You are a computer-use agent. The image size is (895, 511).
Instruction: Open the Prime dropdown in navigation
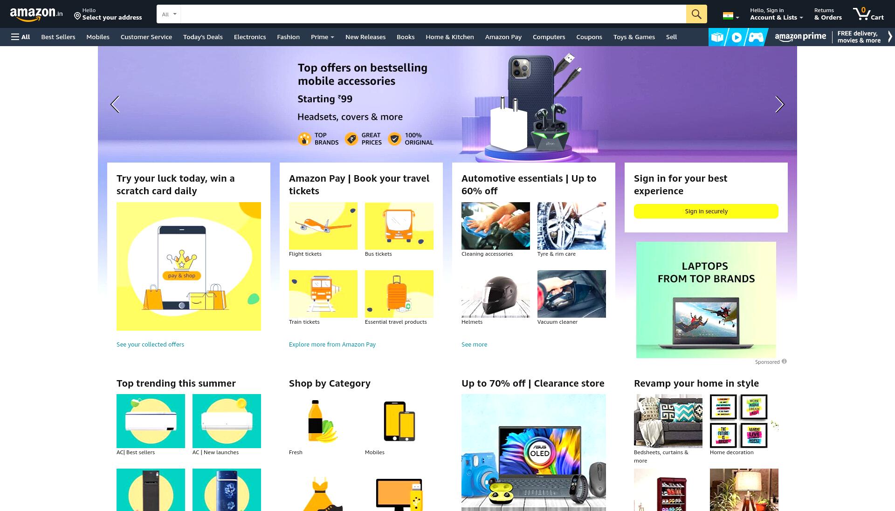(322, 37)
